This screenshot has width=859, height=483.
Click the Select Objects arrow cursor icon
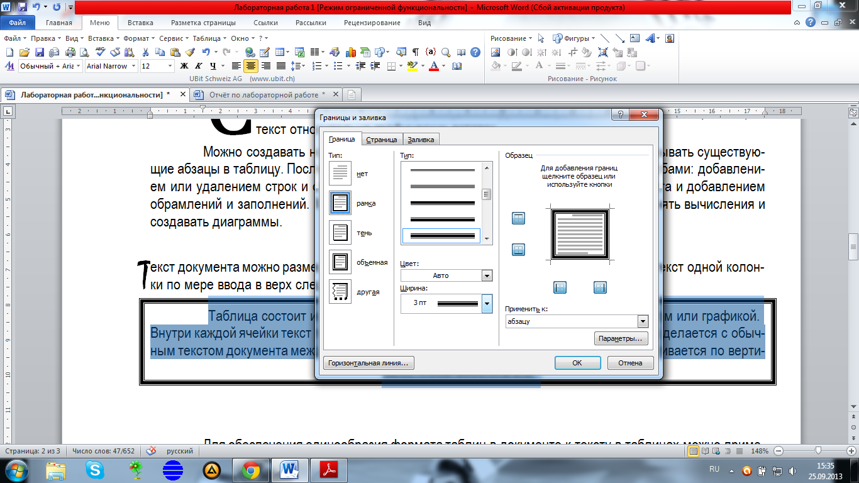pos(541,38)
